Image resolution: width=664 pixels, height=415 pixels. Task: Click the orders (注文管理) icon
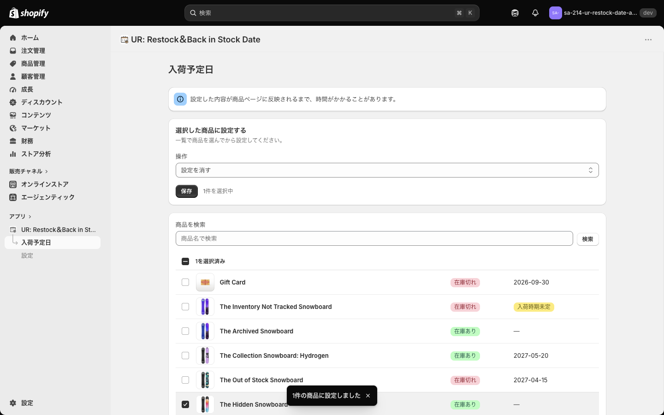tap(13, 51)
